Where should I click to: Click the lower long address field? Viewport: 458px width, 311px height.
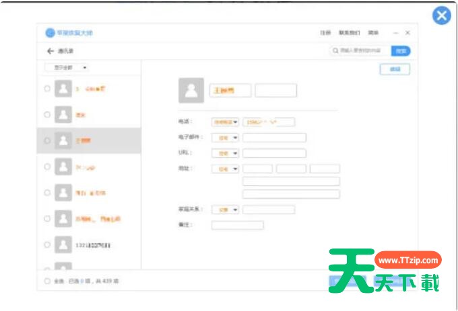click(291, 194)
